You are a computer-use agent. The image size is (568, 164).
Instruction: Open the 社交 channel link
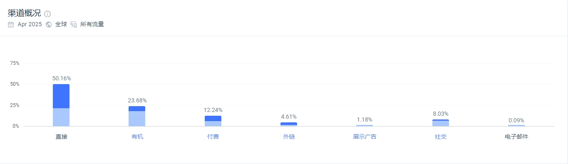coord(441,137)
